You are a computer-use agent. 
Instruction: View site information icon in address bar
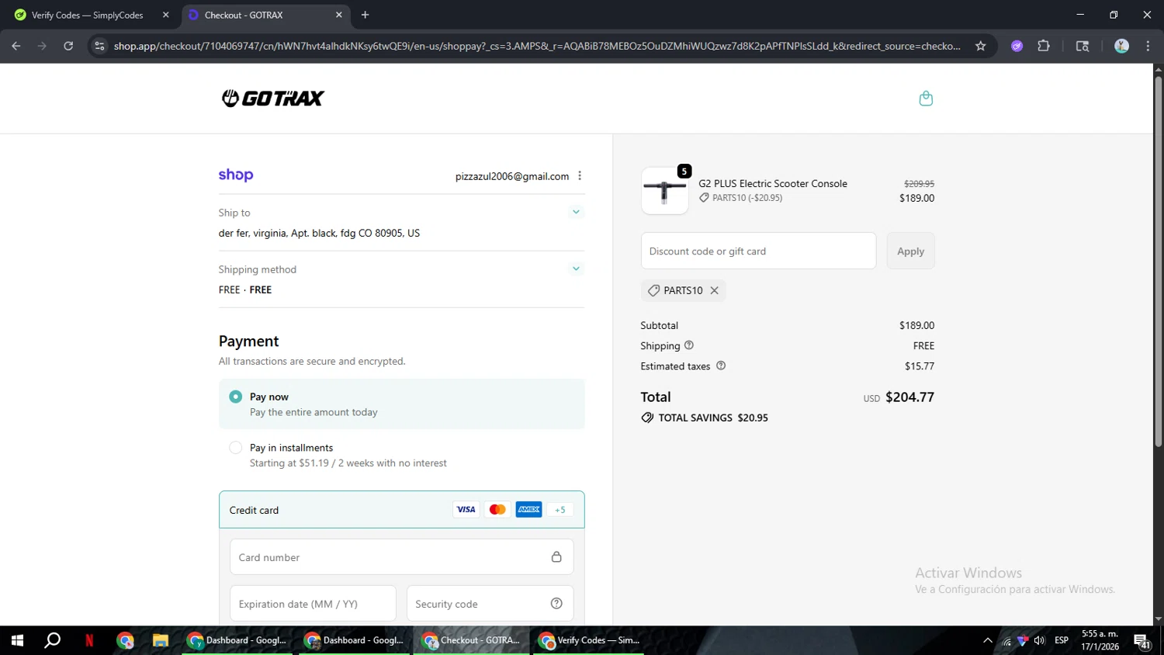click(x=99, y=46)
